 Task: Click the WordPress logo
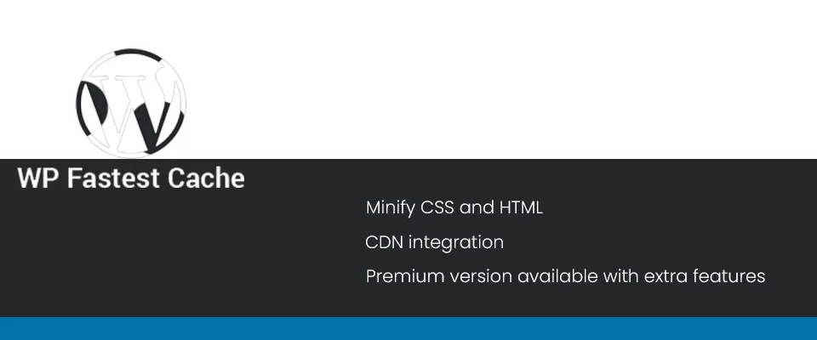(x=130, y=102)
